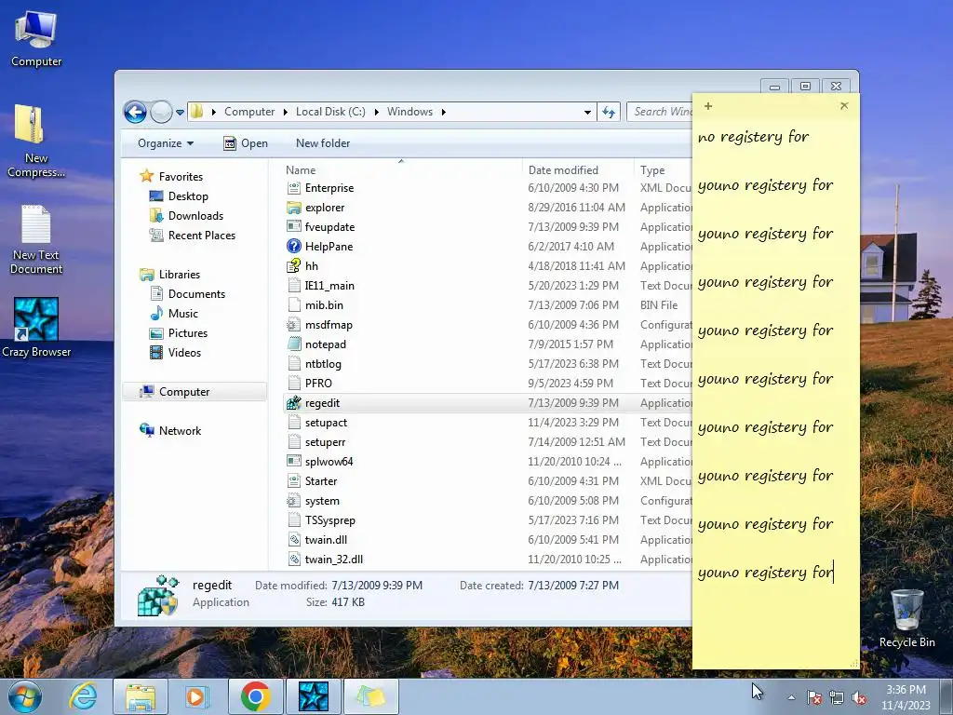Delete the sticky note with the X icon

[x=844, y=106]
